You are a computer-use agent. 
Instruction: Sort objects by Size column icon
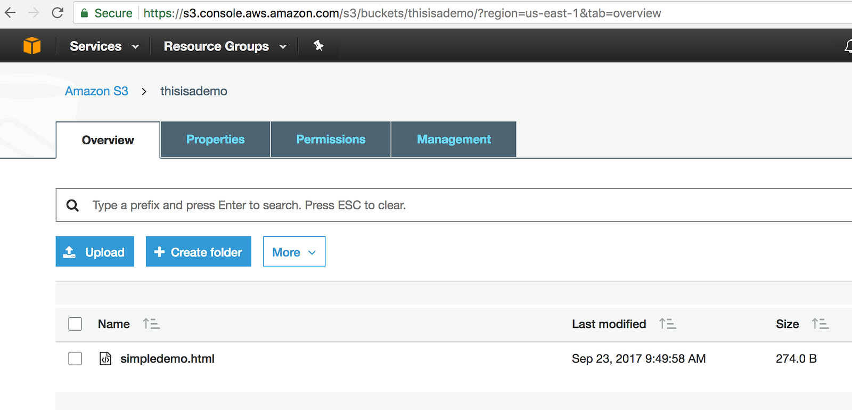[820, 324]
